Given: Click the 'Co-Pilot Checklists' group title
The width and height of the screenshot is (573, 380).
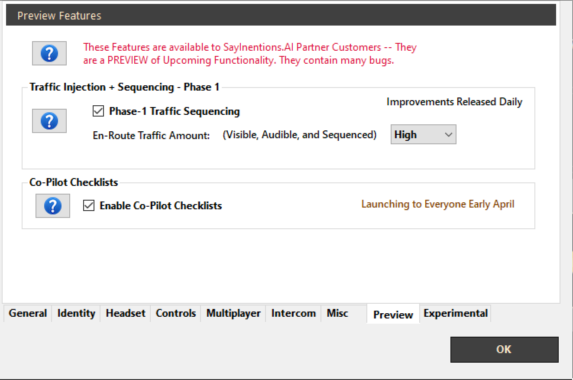Looking at the screenshot, I should (x=74, y=182).
